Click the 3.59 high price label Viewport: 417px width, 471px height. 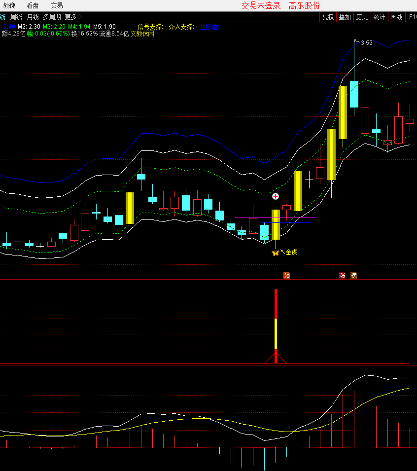[x=367, y=43]
